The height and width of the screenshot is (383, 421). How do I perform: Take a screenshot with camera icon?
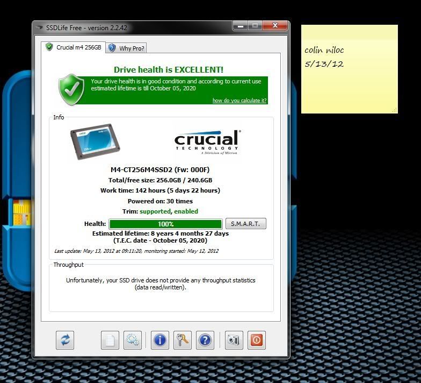(x=234, y=340)
